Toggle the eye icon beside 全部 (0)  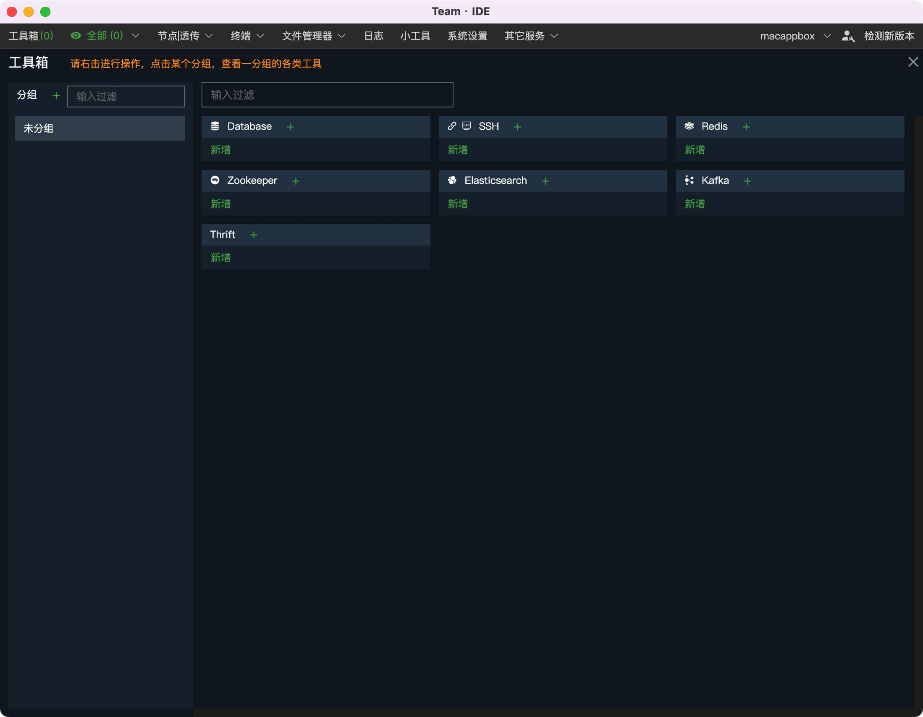point(76,36)
